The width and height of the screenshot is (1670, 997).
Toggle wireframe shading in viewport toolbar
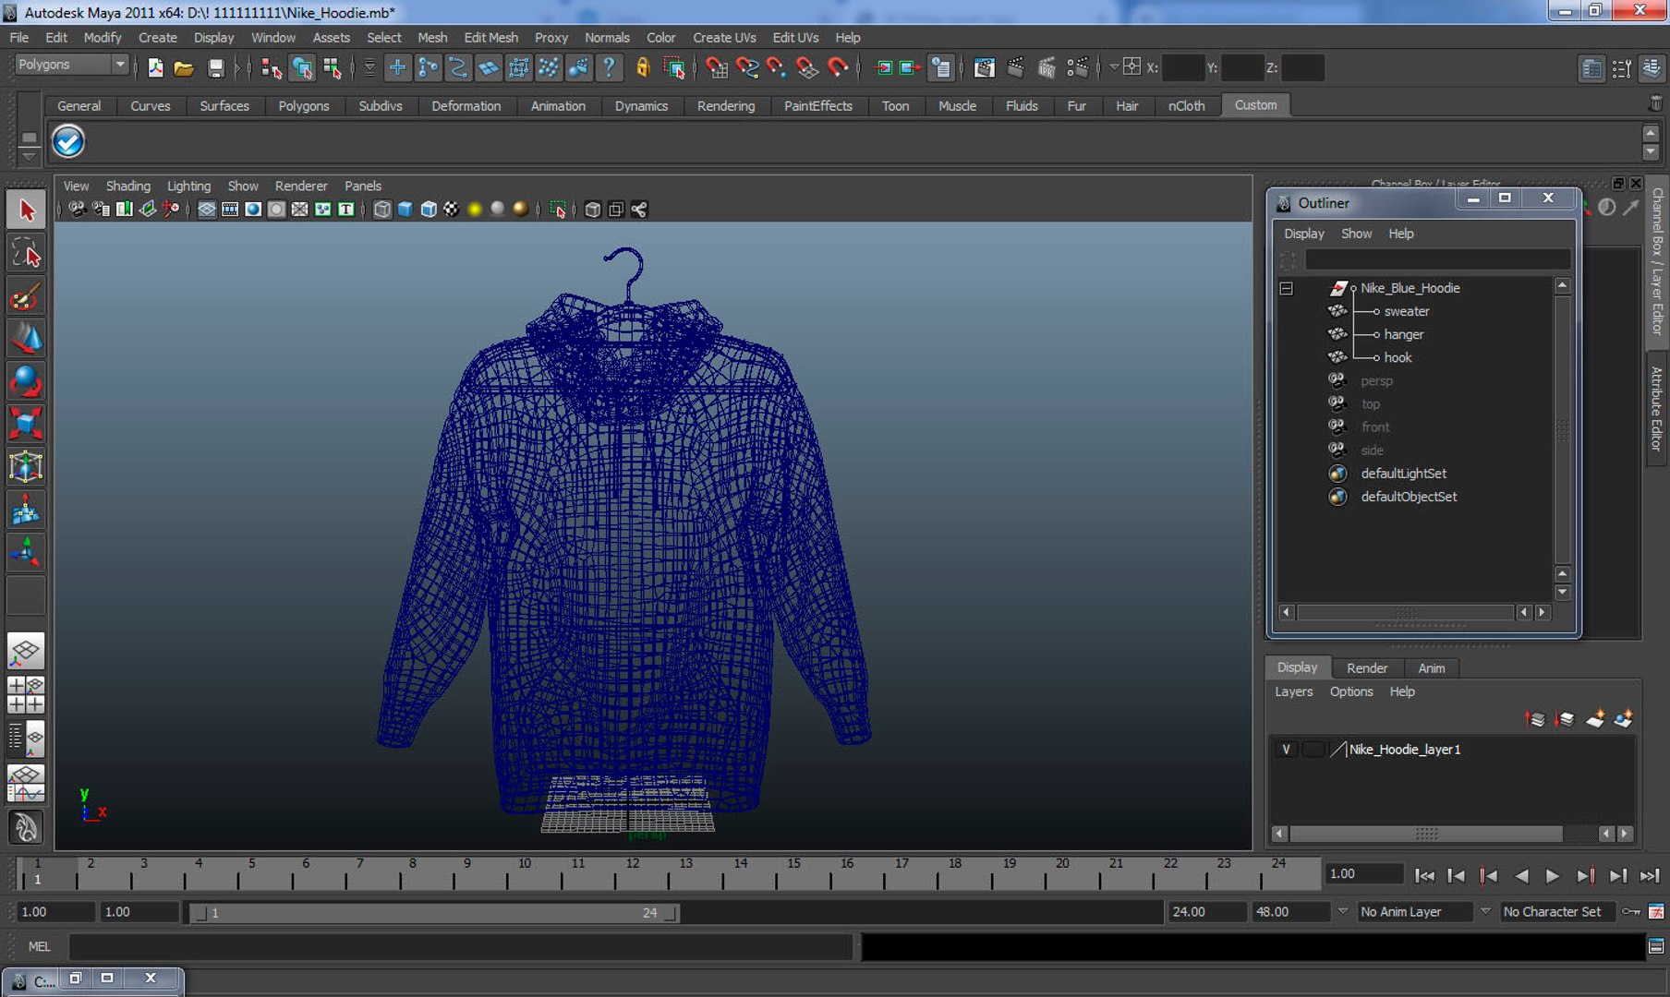pos(382,210)
